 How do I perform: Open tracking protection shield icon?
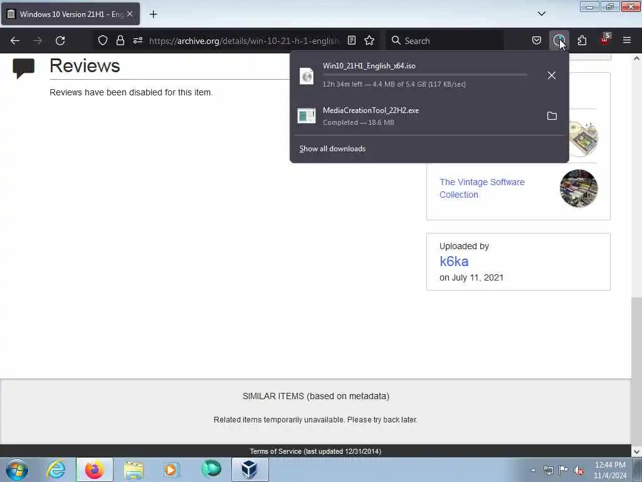click(x=103, y=40)
